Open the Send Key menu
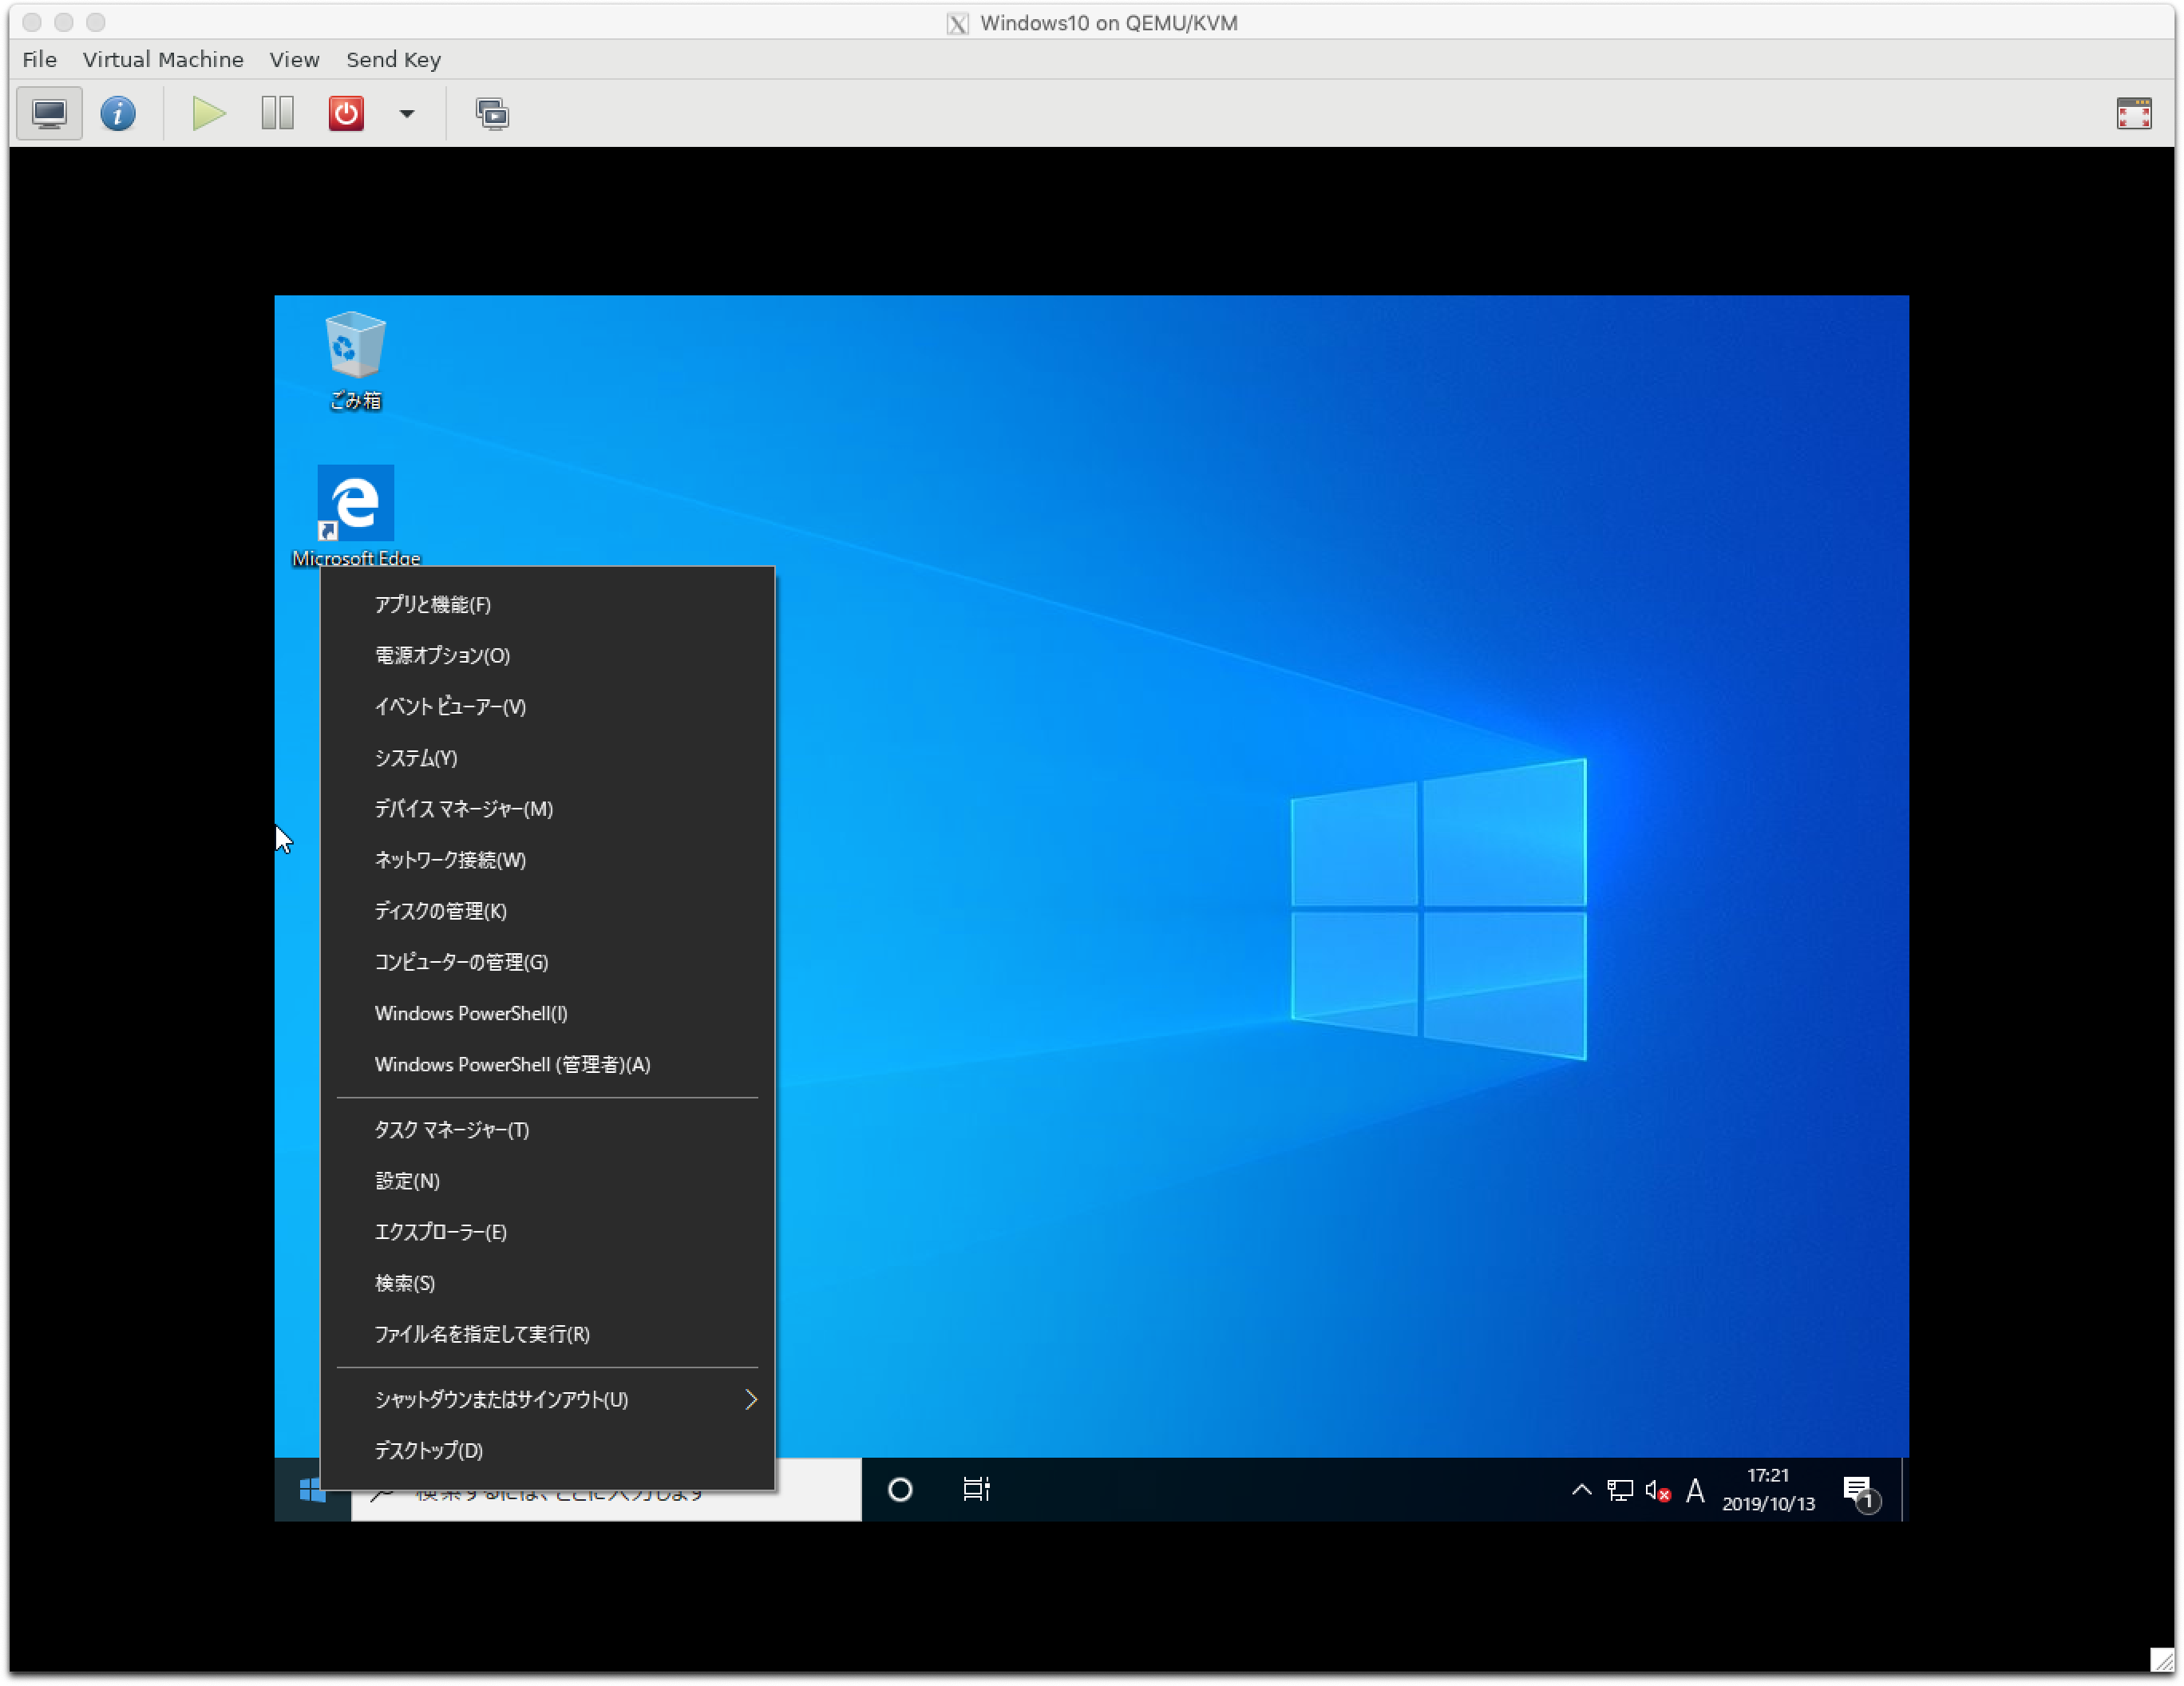This screenshot has width=2184, height=1686. coord(393,60)
